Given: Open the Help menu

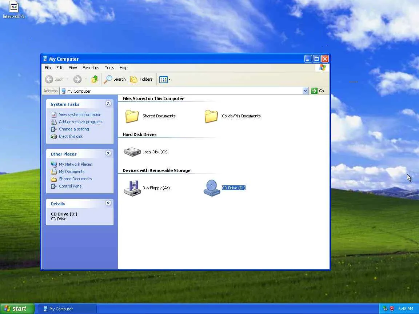Looking at the screenshot, I should [123, 68].
